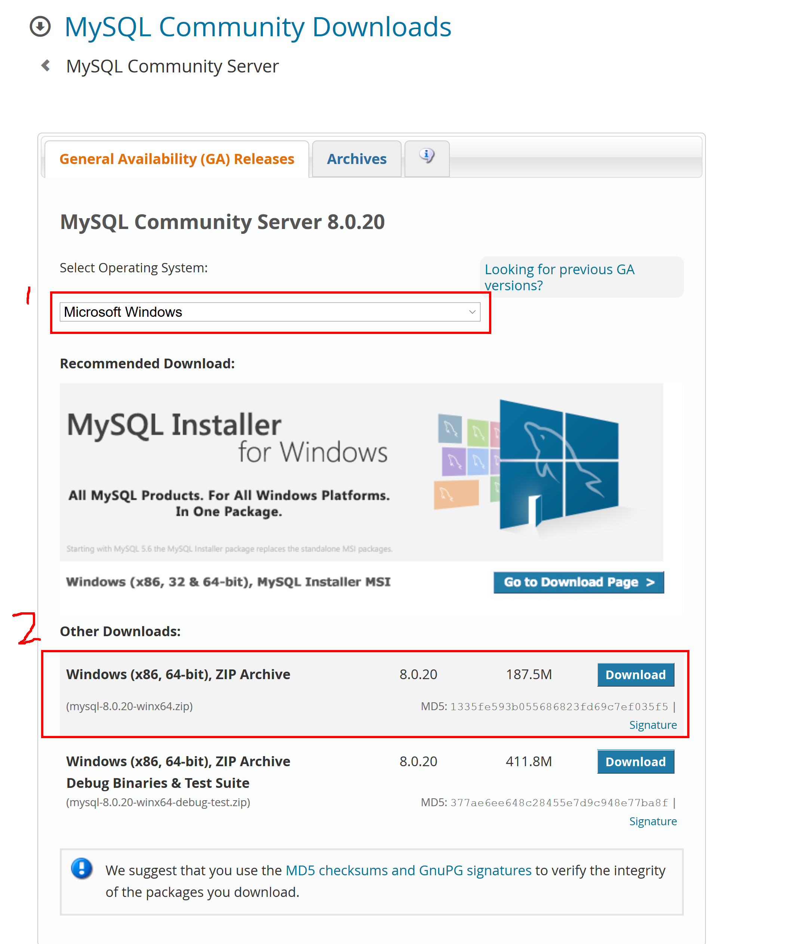Image resolution: width=799 pixels, height=944 pixels.
Task: Select General Availability (GA) Releases tab
Action: pos(176,159)
